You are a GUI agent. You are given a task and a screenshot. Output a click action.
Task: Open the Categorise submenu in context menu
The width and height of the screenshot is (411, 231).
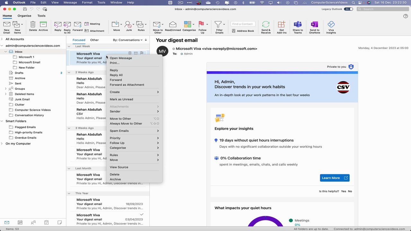pos(134,148)
